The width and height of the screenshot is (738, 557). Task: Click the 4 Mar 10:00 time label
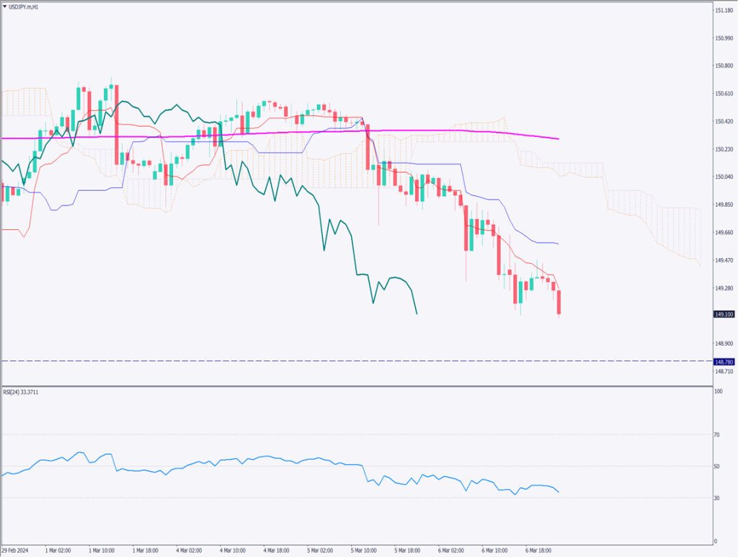coord(234,548)
